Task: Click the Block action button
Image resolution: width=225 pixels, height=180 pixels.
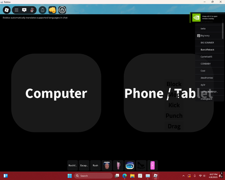Action: [x=174, y=84]
